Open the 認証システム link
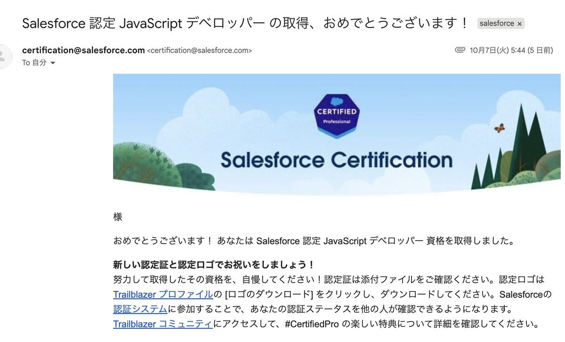Screen dimensions: 565x342 coord(140,309)
